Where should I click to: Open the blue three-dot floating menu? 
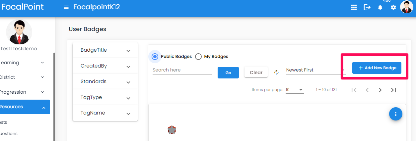click(395, 114)
